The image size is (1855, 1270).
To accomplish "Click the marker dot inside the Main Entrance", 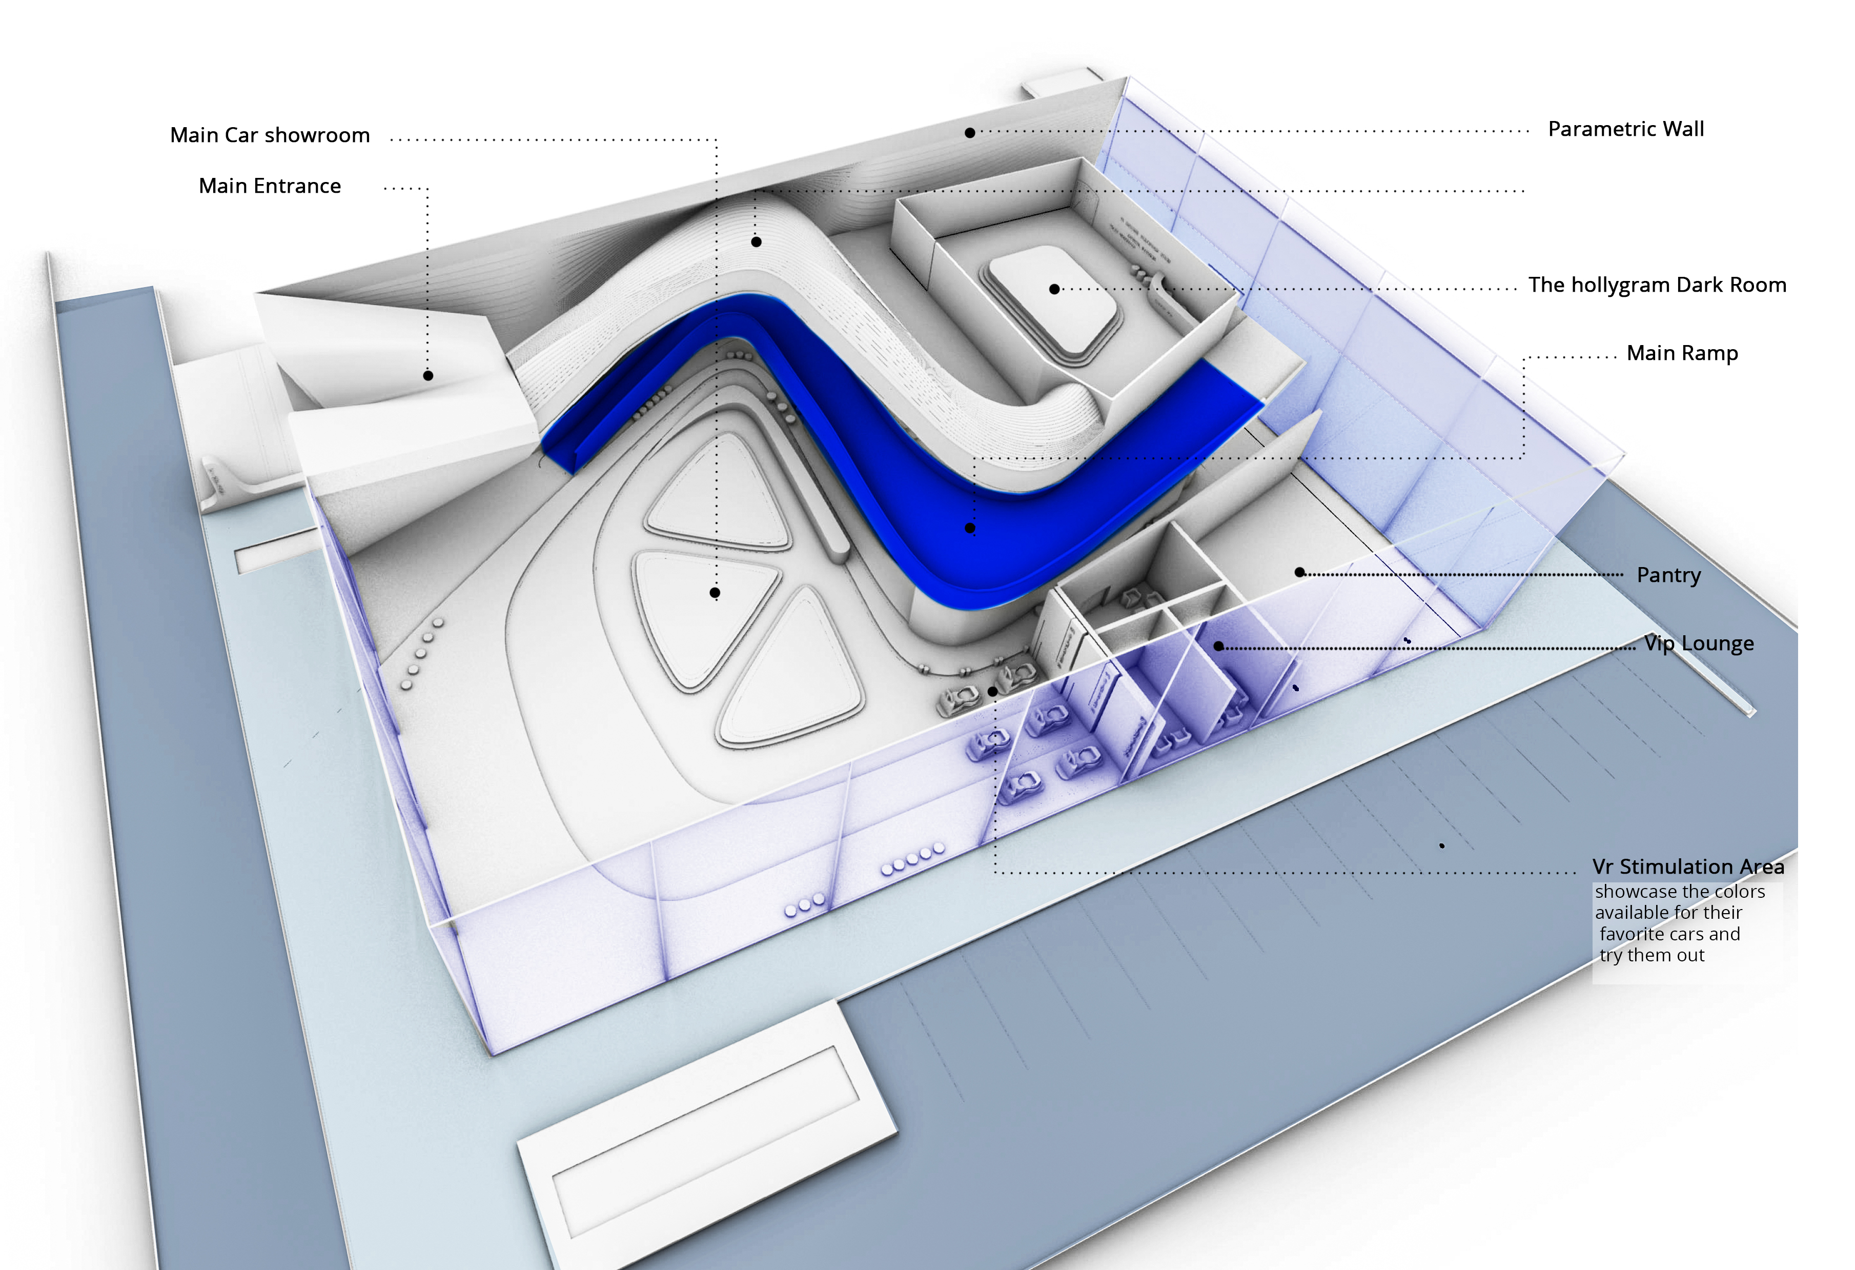I will point(428,375).
